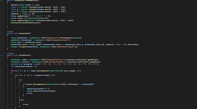197x109 pixels.
Task: Collapse the try block chevron
Action: [x=1, y=80]
